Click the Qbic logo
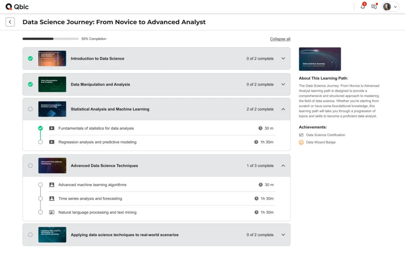The width and height of the screenshot is (405, 253). coord(17,7)
